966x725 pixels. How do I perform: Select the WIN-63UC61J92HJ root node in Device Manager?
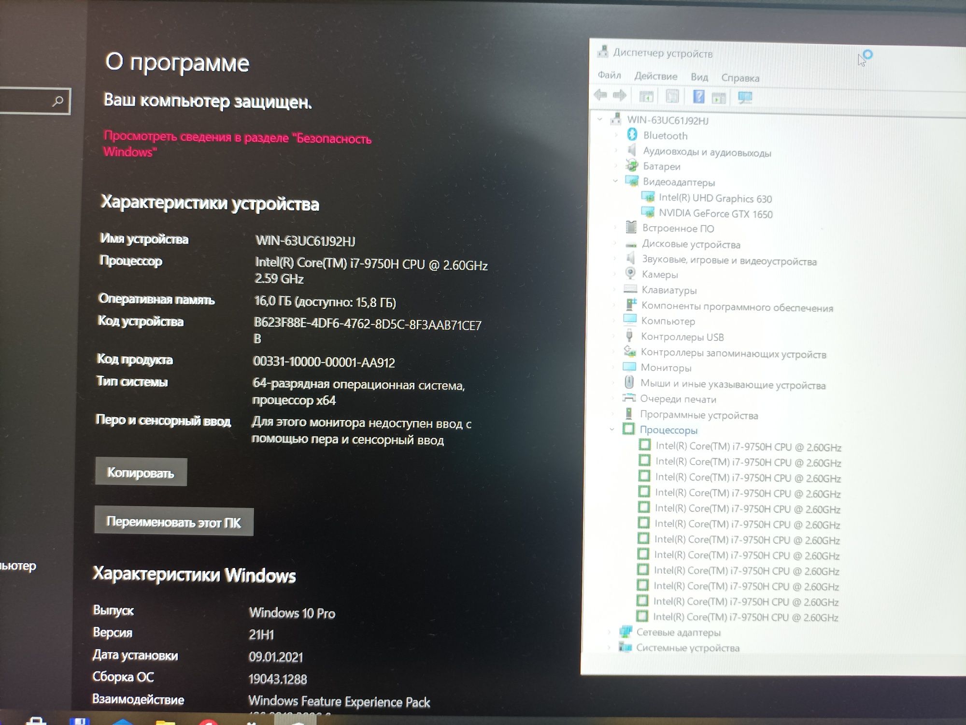pos(668,120)
